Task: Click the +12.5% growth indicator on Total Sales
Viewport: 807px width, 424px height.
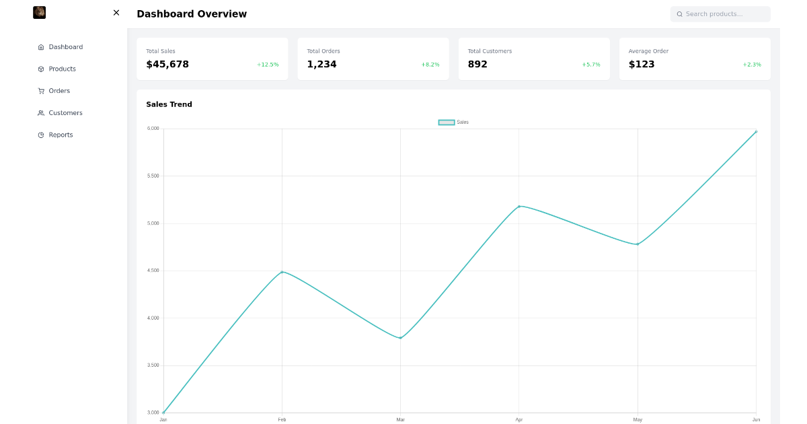Action: point(267,65)
